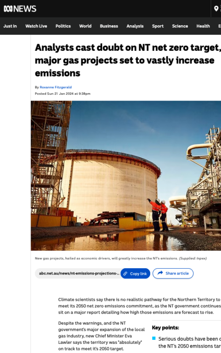Go to the Health section
Viewport: 221px width, 353px height.
point(203,26)
